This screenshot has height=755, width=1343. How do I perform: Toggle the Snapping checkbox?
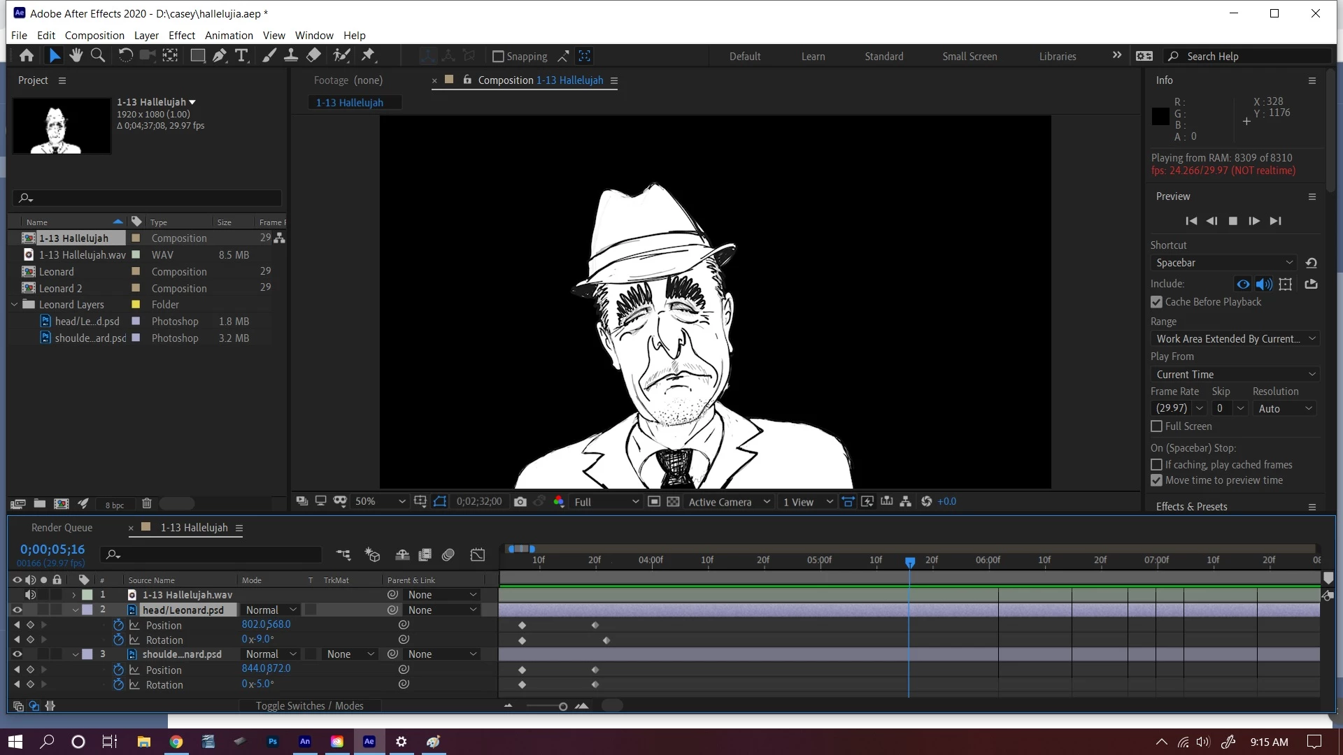(x=498, y=57)
